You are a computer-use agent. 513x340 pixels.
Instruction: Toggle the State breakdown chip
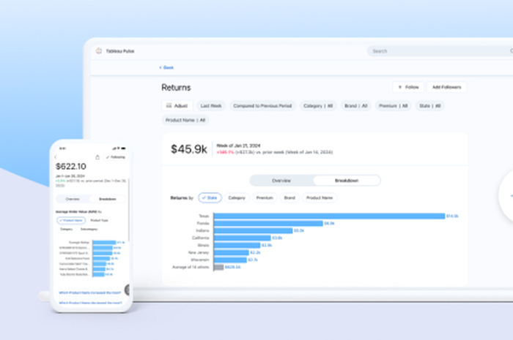pos(210,197)
